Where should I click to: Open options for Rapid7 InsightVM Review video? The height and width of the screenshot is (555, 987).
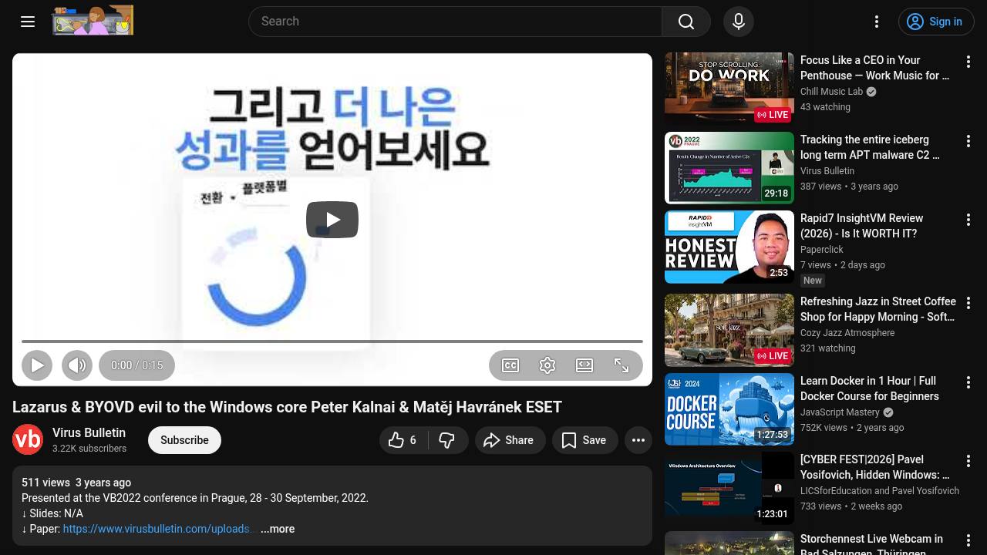point(968,220)
